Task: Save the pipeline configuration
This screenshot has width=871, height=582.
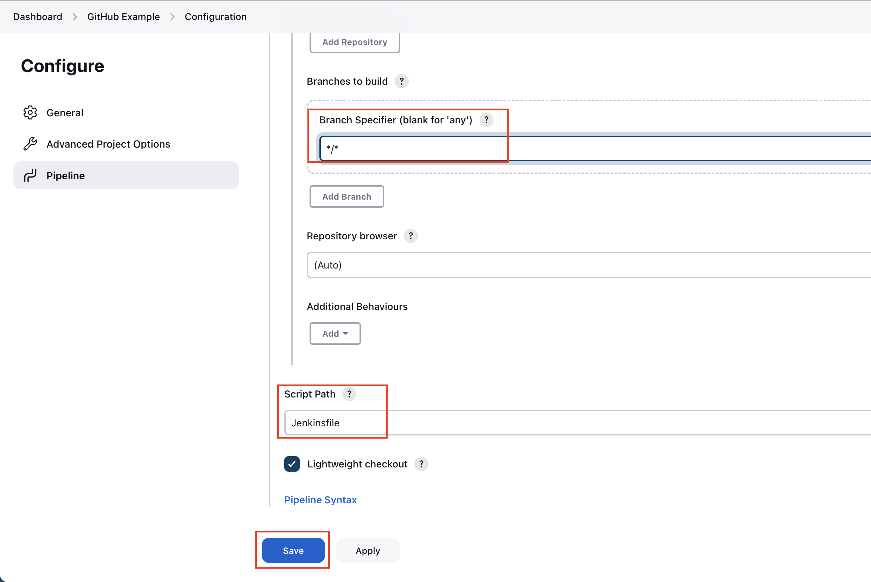Action: click(293, 550)
